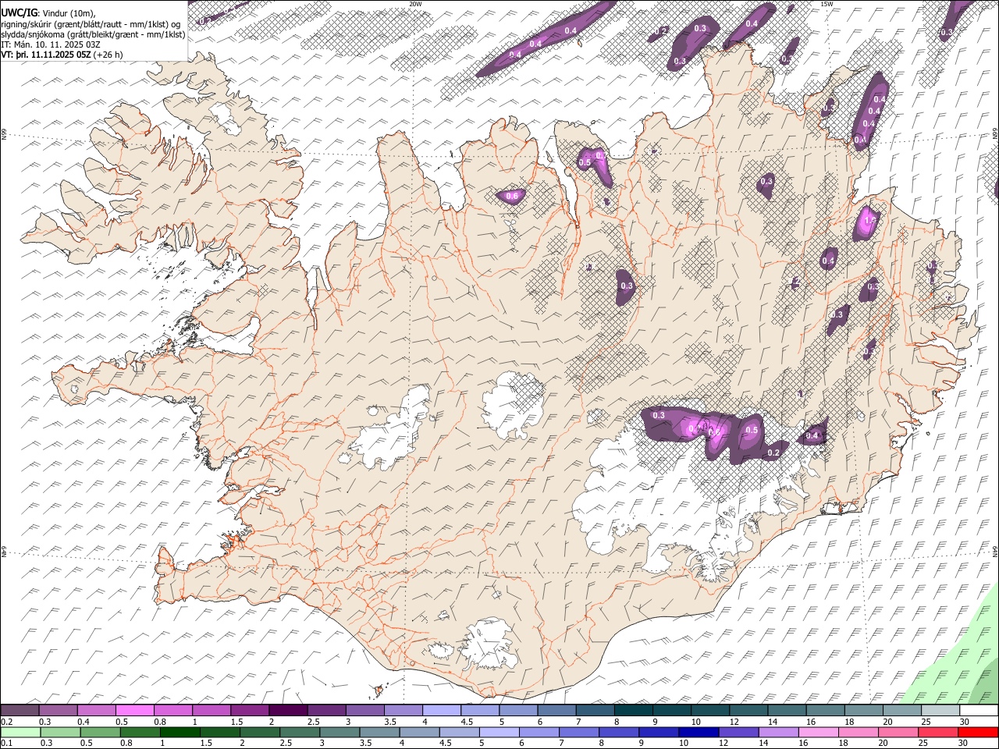Click the '0.1' value on the rain scale row

pyautogui.click(x=6, y=744)
